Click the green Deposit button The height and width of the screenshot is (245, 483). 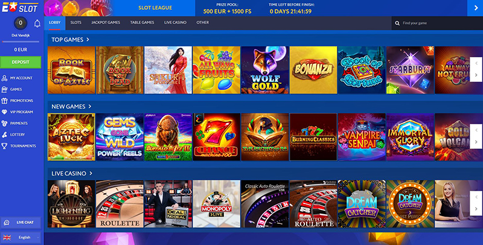click(x=21, y=62)
